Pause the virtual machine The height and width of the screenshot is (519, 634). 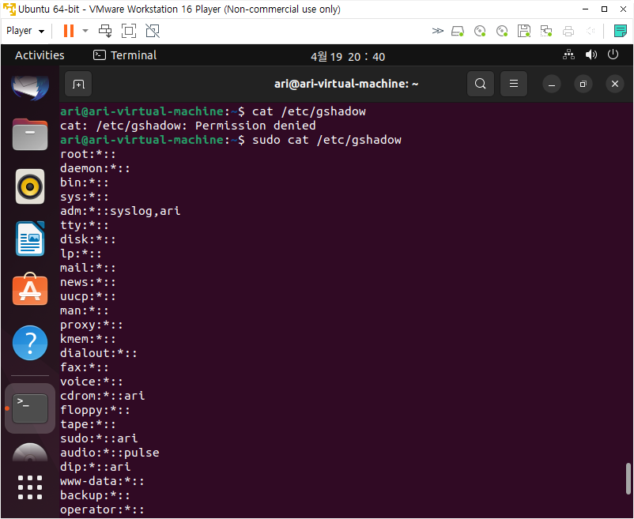click(68, 31)
